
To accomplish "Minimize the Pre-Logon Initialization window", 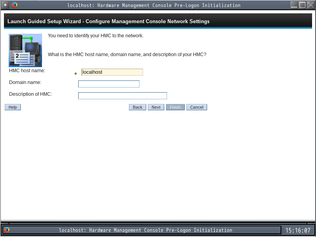I will pyautogui.click(x=294, y=5).
